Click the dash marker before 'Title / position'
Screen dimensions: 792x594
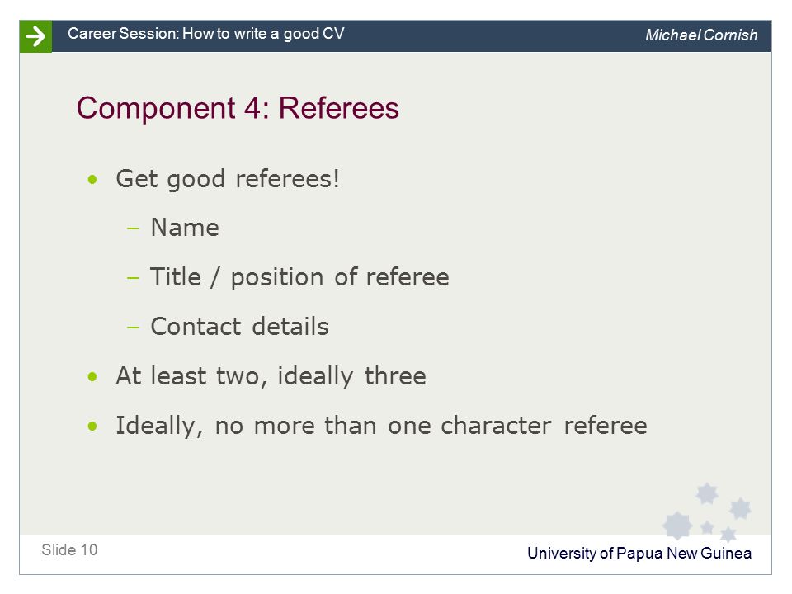[133, 278]
